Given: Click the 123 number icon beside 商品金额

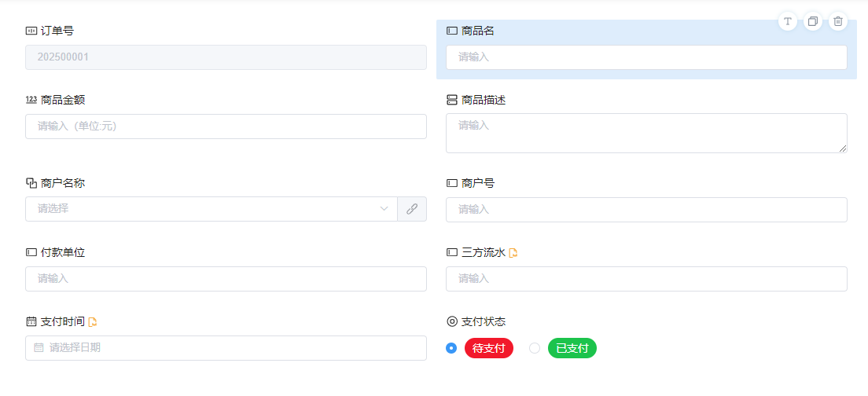Looking at the screenshot, I should click(x=31, y=100).
